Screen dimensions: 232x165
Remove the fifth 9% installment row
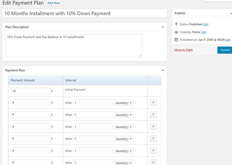(x=153, y=150)
